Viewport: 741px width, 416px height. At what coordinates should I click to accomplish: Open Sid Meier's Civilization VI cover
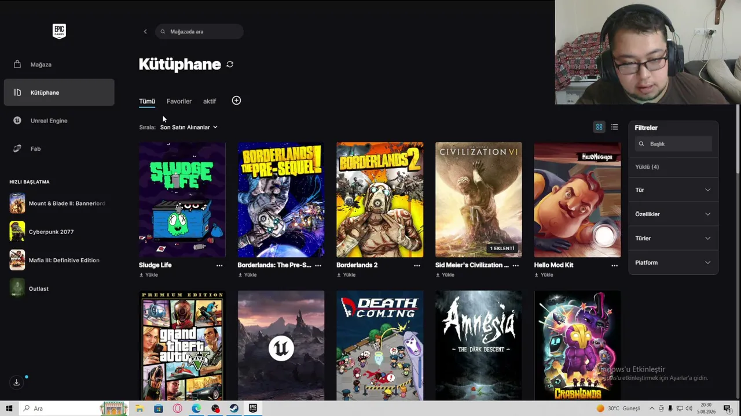point(479,199)
